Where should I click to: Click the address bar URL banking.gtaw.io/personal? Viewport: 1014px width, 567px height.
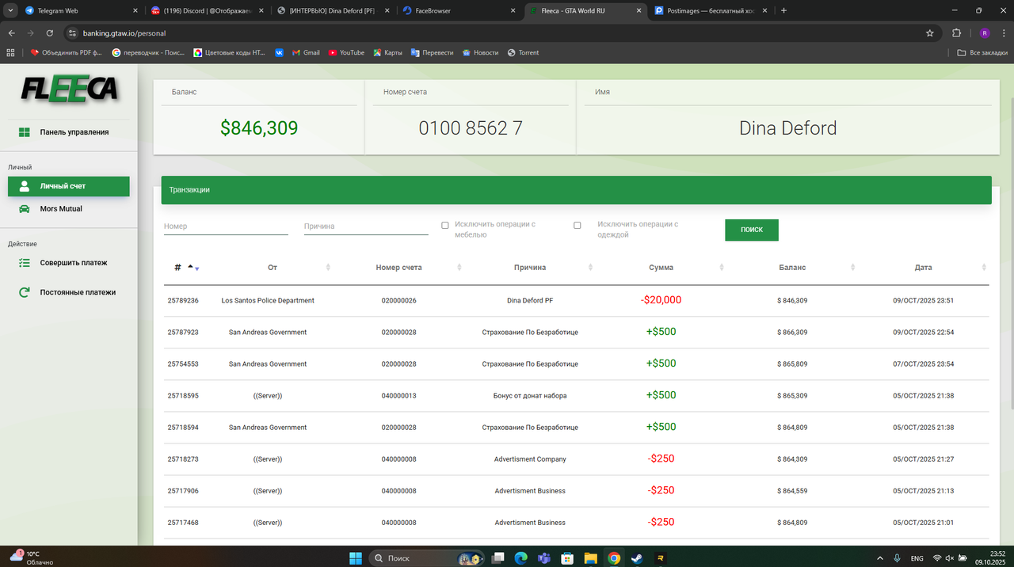124,34
